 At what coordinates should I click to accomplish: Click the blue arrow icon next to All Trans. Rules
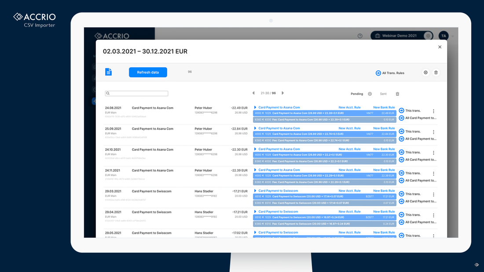coord(378,73)
